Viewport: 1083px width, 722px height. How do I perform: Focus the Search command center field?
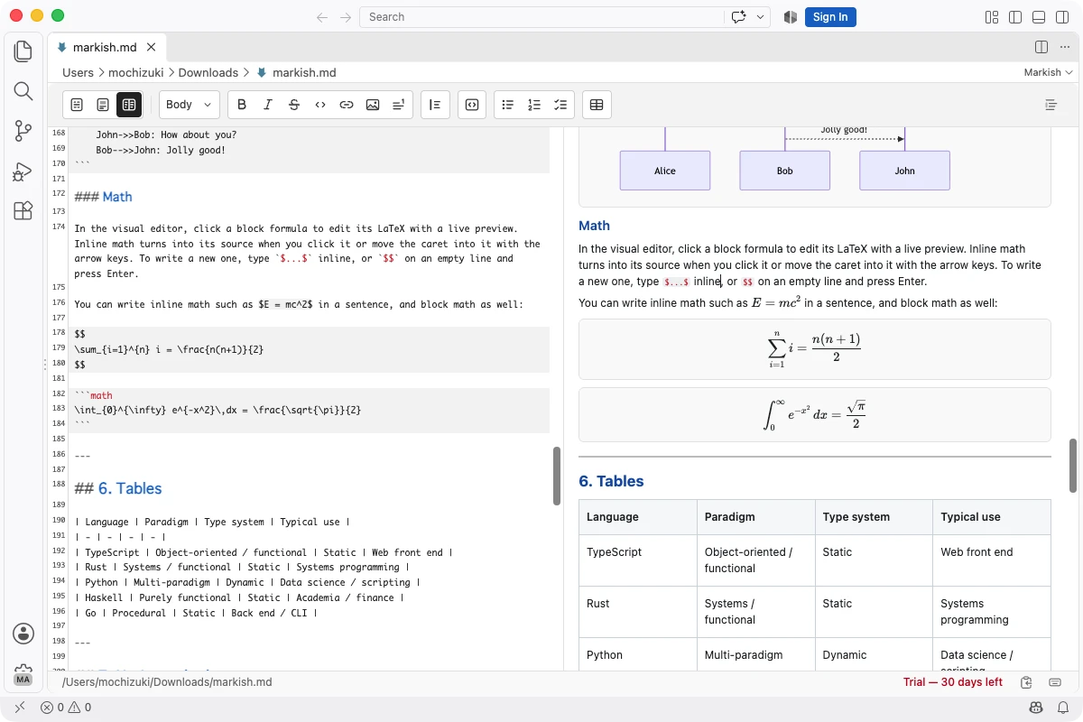pyautogui.click(x=541, y=16)
